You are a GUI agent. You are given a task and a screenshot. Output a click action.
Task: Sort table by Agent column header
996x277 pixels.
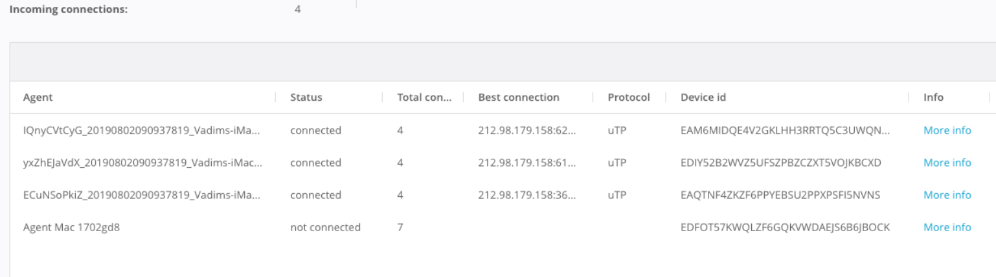[x=38, y=97]
